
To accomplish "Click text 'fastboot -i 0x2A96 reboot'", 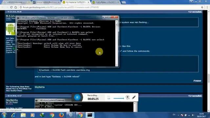I will (x=65, y=76).
